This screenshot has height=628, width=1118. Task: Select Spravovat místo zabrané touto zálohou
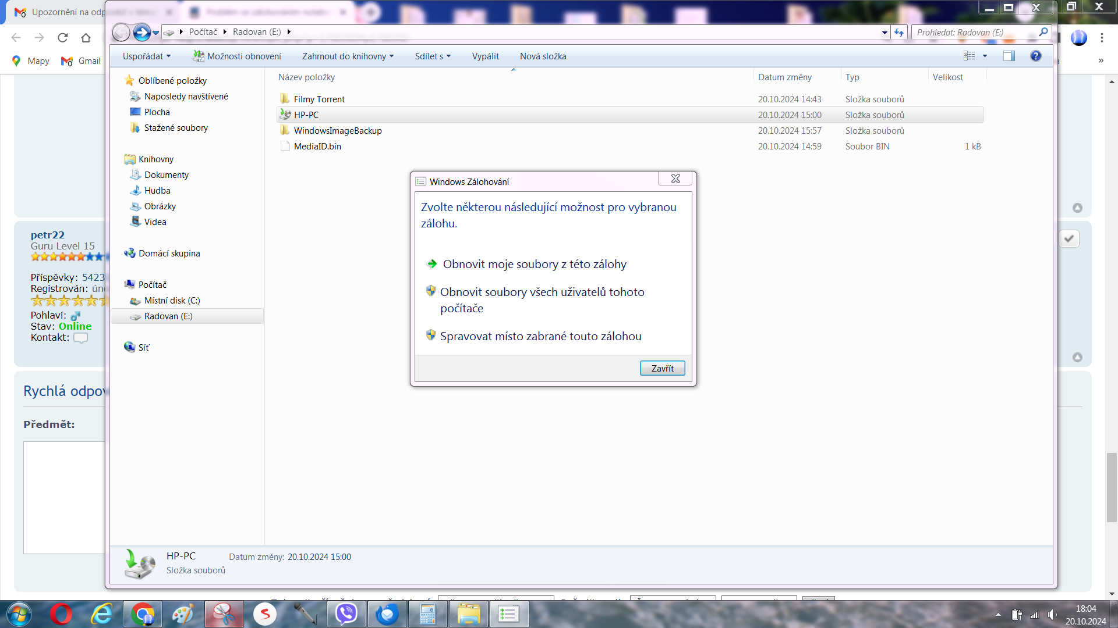pyautogui.click(x=540, y=336)
